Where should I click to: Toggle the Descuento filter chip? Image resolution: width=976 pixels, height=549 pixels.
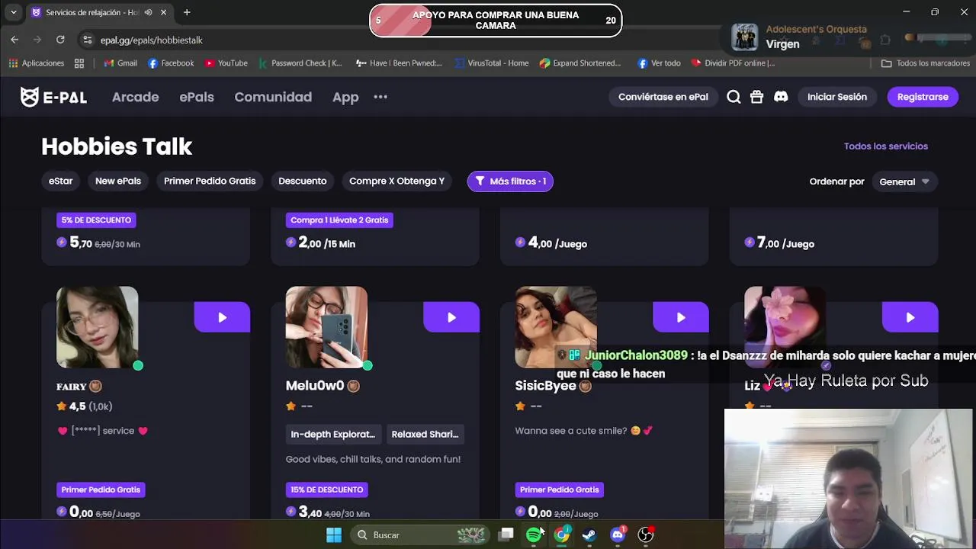(303, 181)
